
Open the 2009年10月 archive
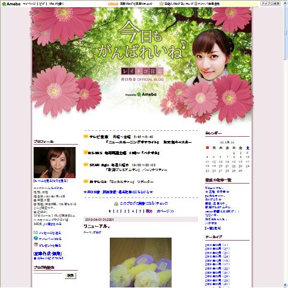(213, 268)
